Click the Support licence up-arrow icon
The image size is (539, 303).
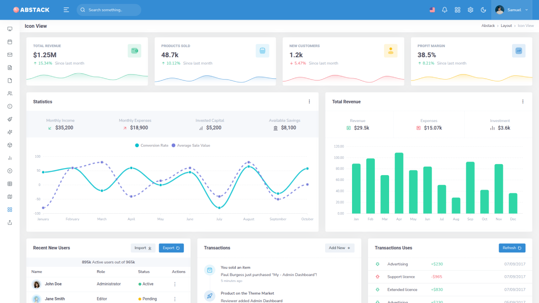point(377,277)
